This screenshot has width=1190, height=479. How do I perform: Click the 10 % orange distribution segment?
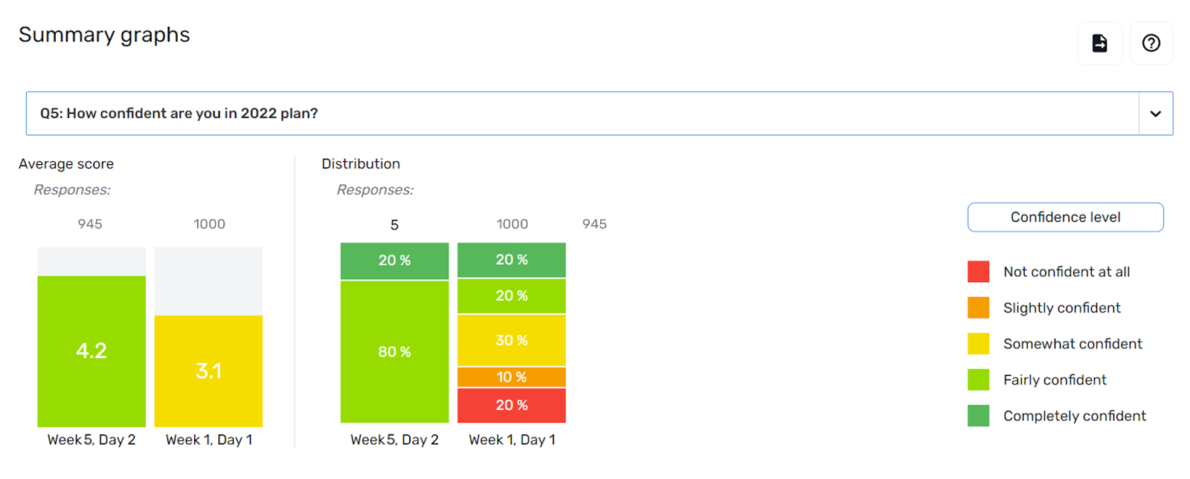pyautogui.click(x=512, y=377)
